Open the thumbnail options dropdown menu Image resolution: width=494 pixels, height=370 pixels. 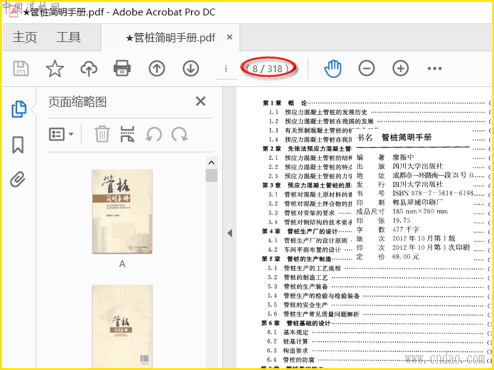[x=61, y=134]
